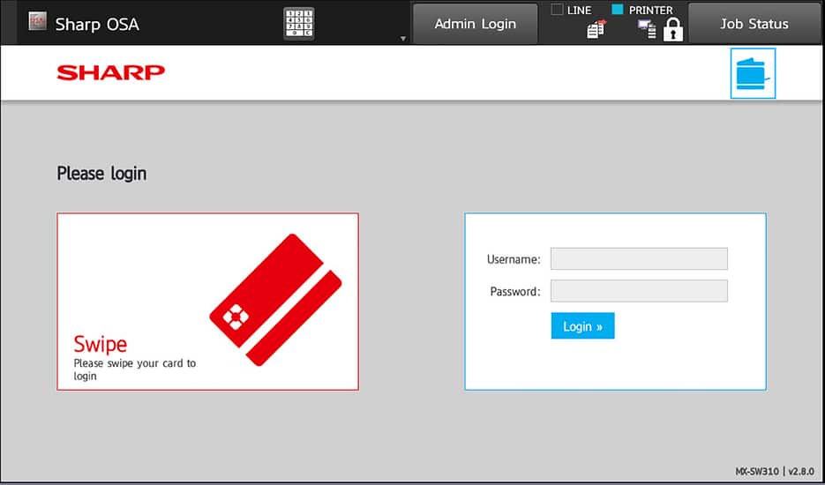Toggle the blue PRINTER status indicator box
This screenshot has width=825, height=485.
point(618,10)
